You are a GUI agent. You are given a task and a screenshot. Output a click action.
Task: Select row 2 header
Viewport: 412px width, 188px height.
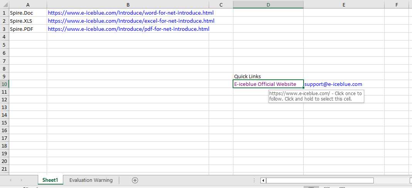tap(4, 21)
